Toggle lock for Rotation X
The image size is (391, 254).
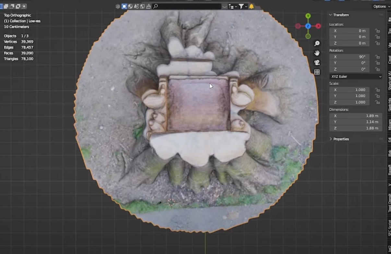pos(377,57)
